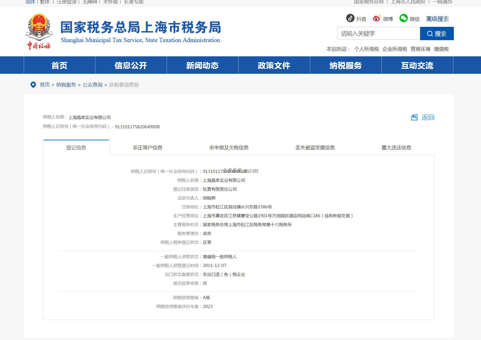Switch to the 重大违法信息 tab

396,148
